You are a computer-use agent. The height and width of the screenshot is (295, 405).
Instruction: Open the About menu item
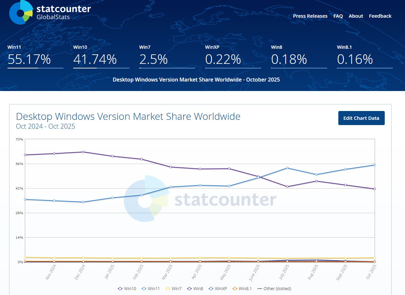(x=356, y=16)
